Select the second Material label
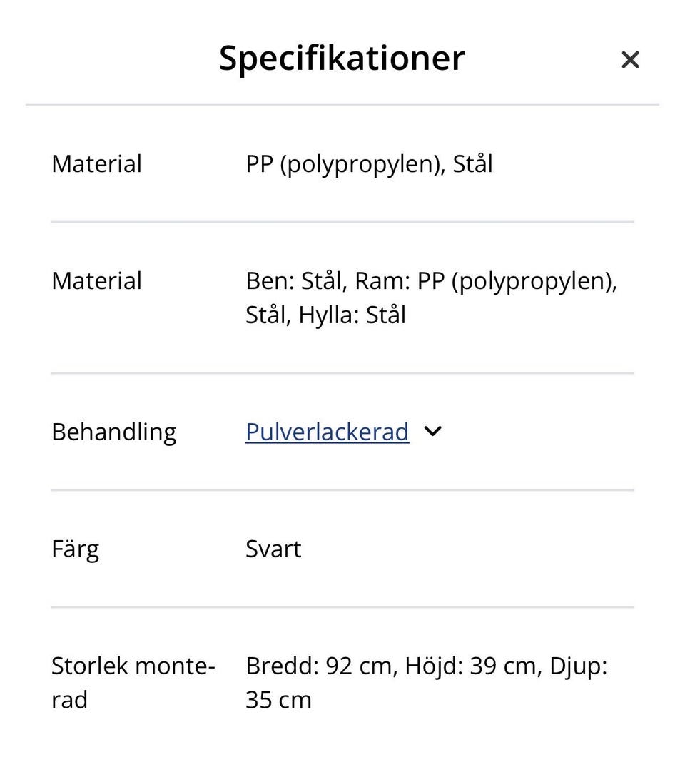This screenshot has height=757, width=685. pos(96,281)
